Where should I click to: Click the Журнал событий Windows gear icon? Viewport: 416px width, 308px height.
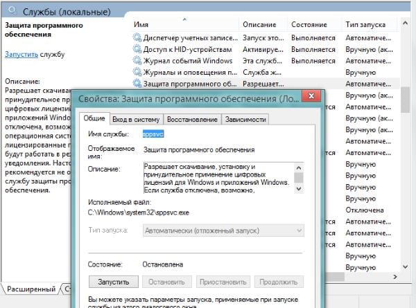click(x=137, y=61)
